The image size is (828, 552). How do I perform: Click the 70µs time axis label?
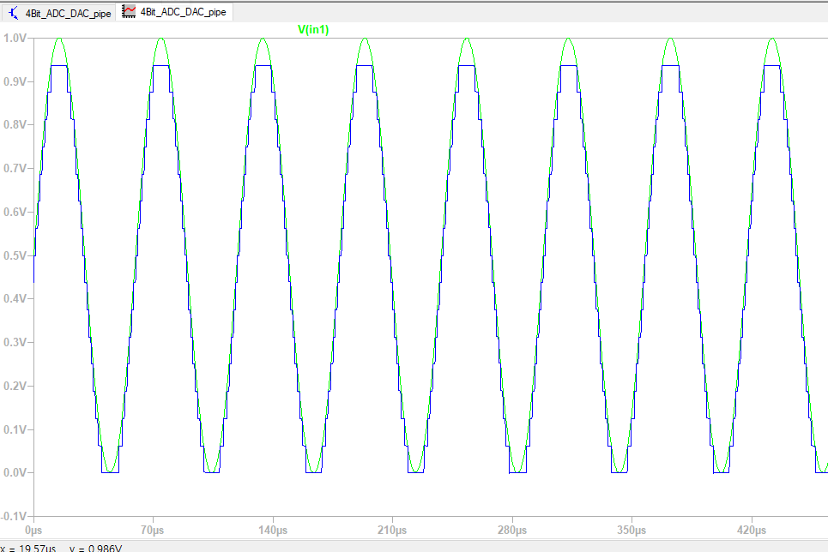pyautogui.click(x=153, y=531)
